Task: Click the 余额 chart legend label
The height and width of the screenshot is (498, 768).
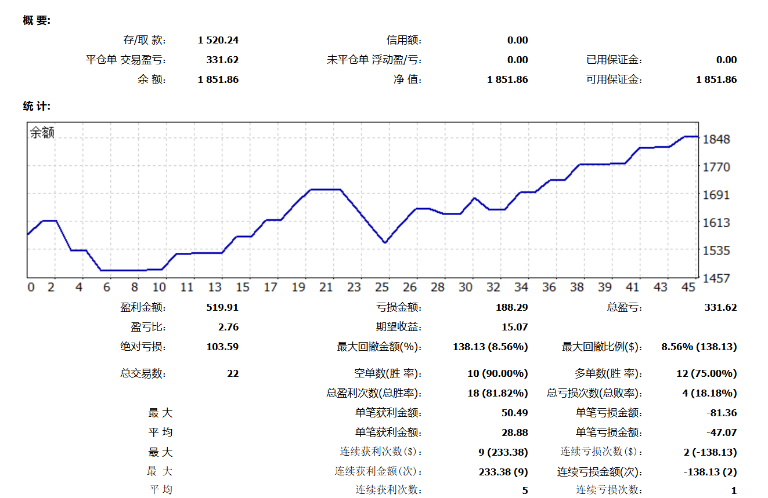Action: (42, 133)
